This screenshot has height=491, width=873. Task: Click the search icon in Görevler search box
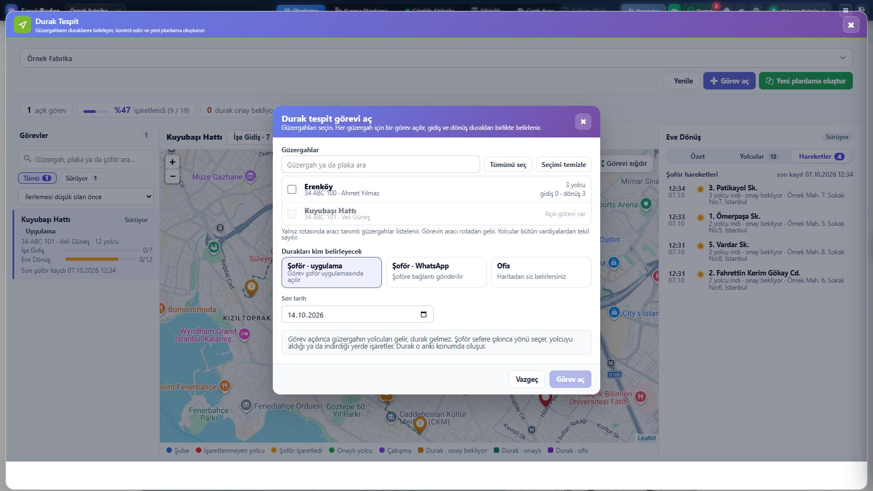pos(27,159)
